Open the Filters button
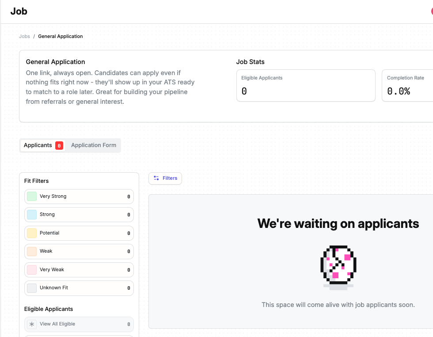 [x=165, y=178]
